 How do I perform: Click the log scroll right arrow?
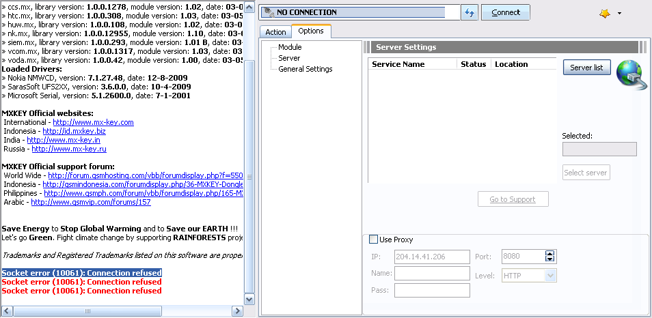237,311
